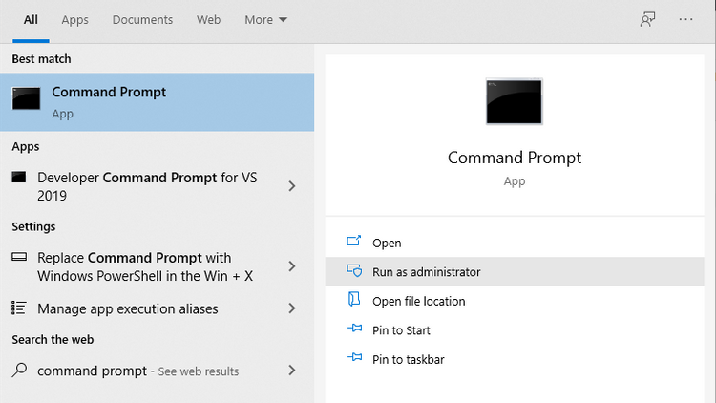The height and width of the screenshot is (403, 716).
Task: Expand the Replace Command Prompt setting arrow
Action: pyautogui.click(x=292, y=266)
